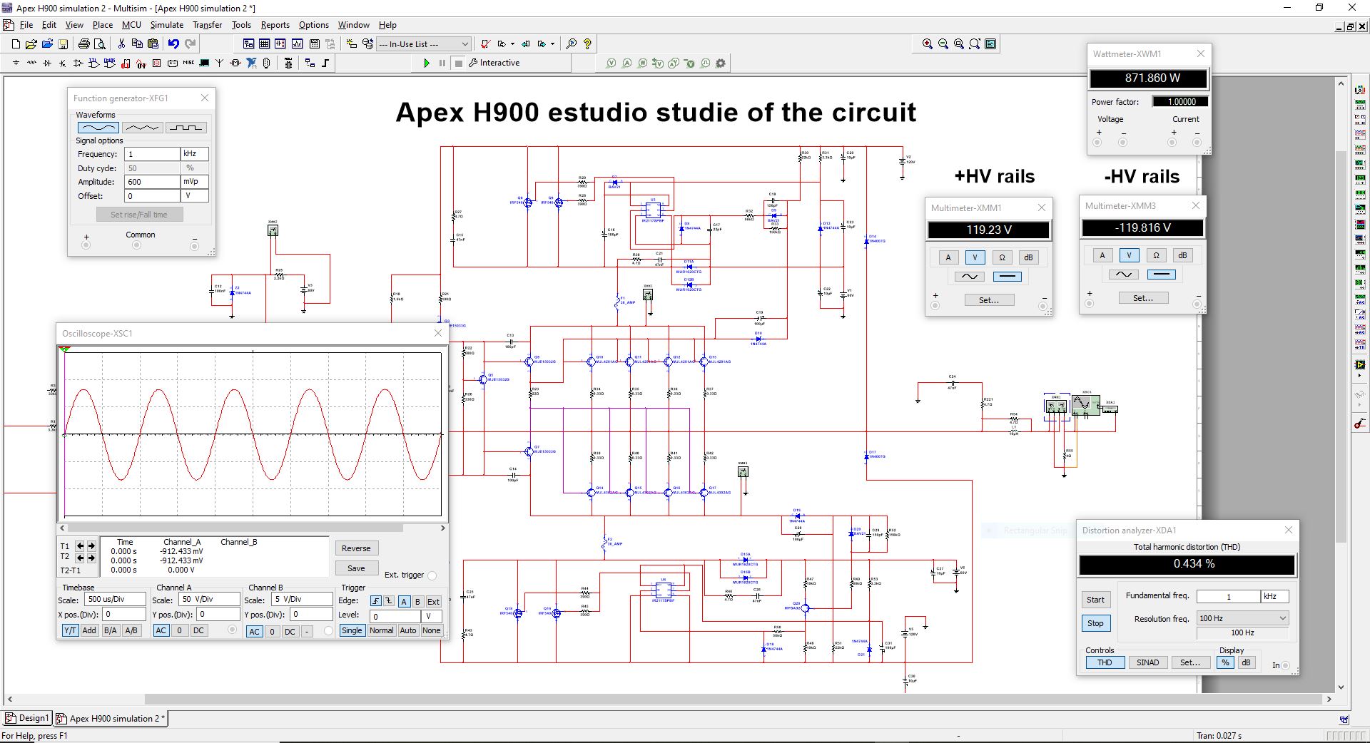Click the Zoom out icon
This screenshot has height=743, width=1370.
(x=943, y=43)
